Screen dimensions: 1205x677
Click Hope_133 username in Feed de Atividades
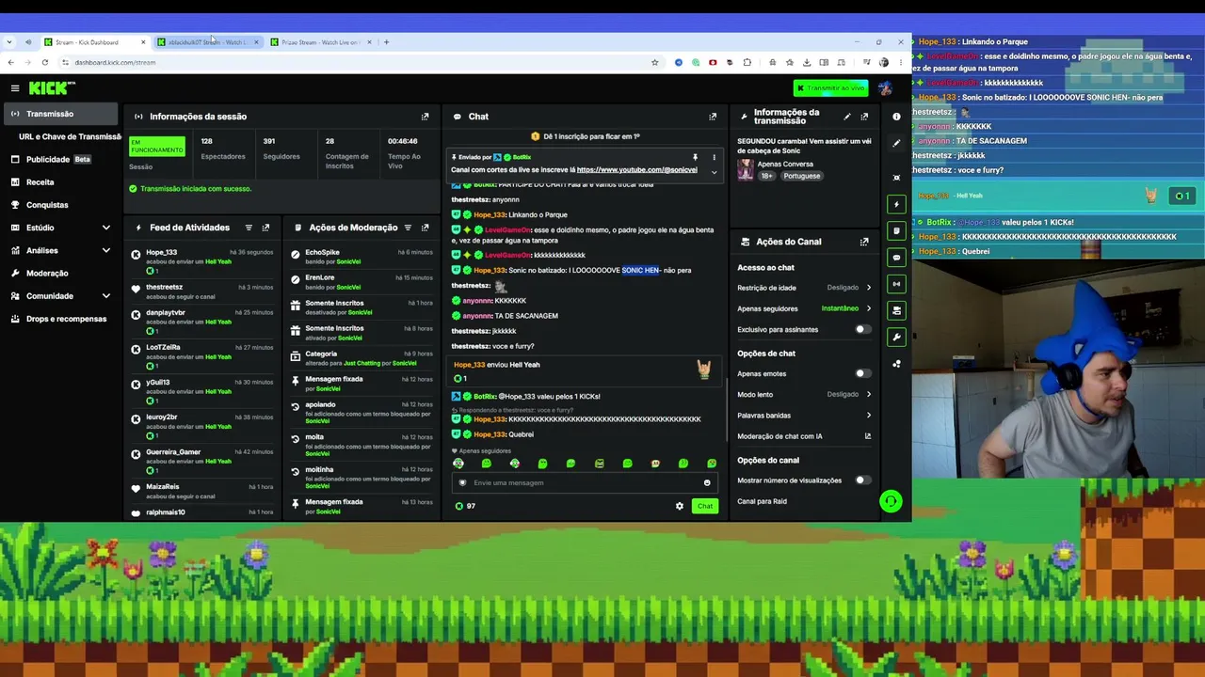pos(162,253)
